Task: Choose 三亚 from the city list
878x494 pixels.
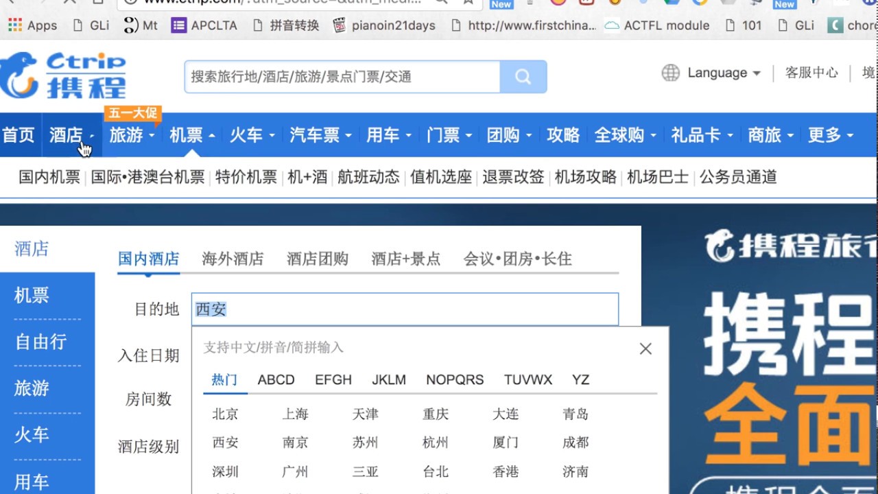Action: pos(366,471)
